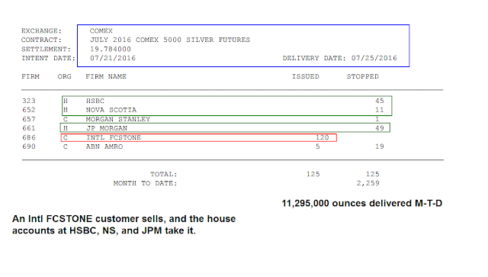Select the COMEX exchange value
The image size is (488, 277).
tap(101, 31)
